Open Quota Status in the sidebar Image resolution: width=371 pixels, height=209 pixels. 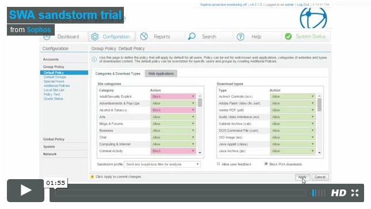[53, 99]
